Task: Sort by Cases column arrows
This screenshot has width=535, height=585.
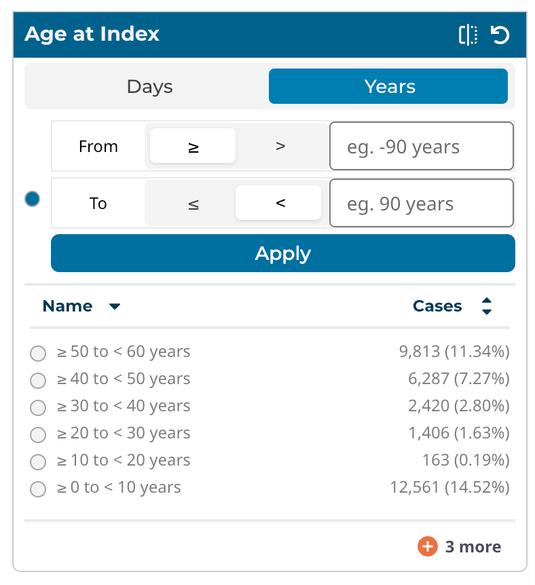Action: [x=486, y=306]
